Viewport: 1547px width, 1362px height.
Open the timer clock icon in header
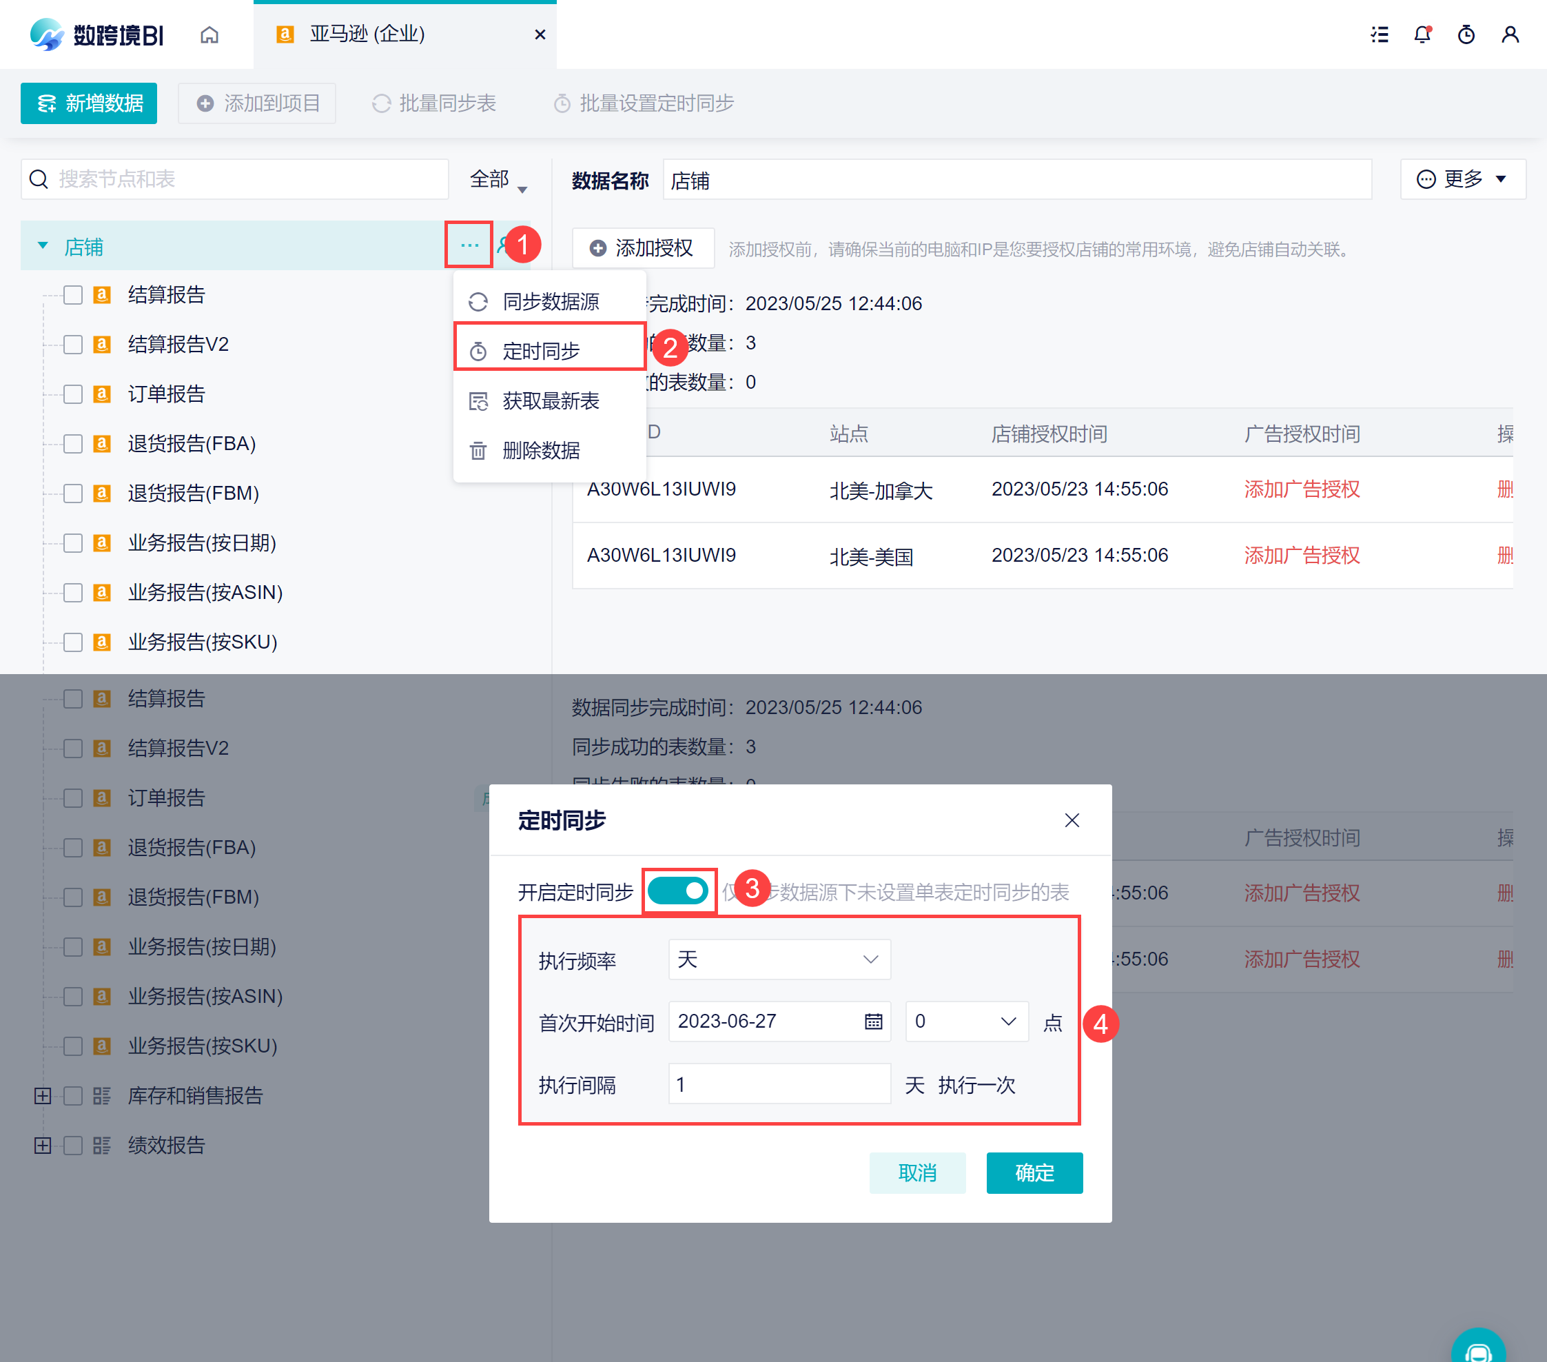point(1466,35)
